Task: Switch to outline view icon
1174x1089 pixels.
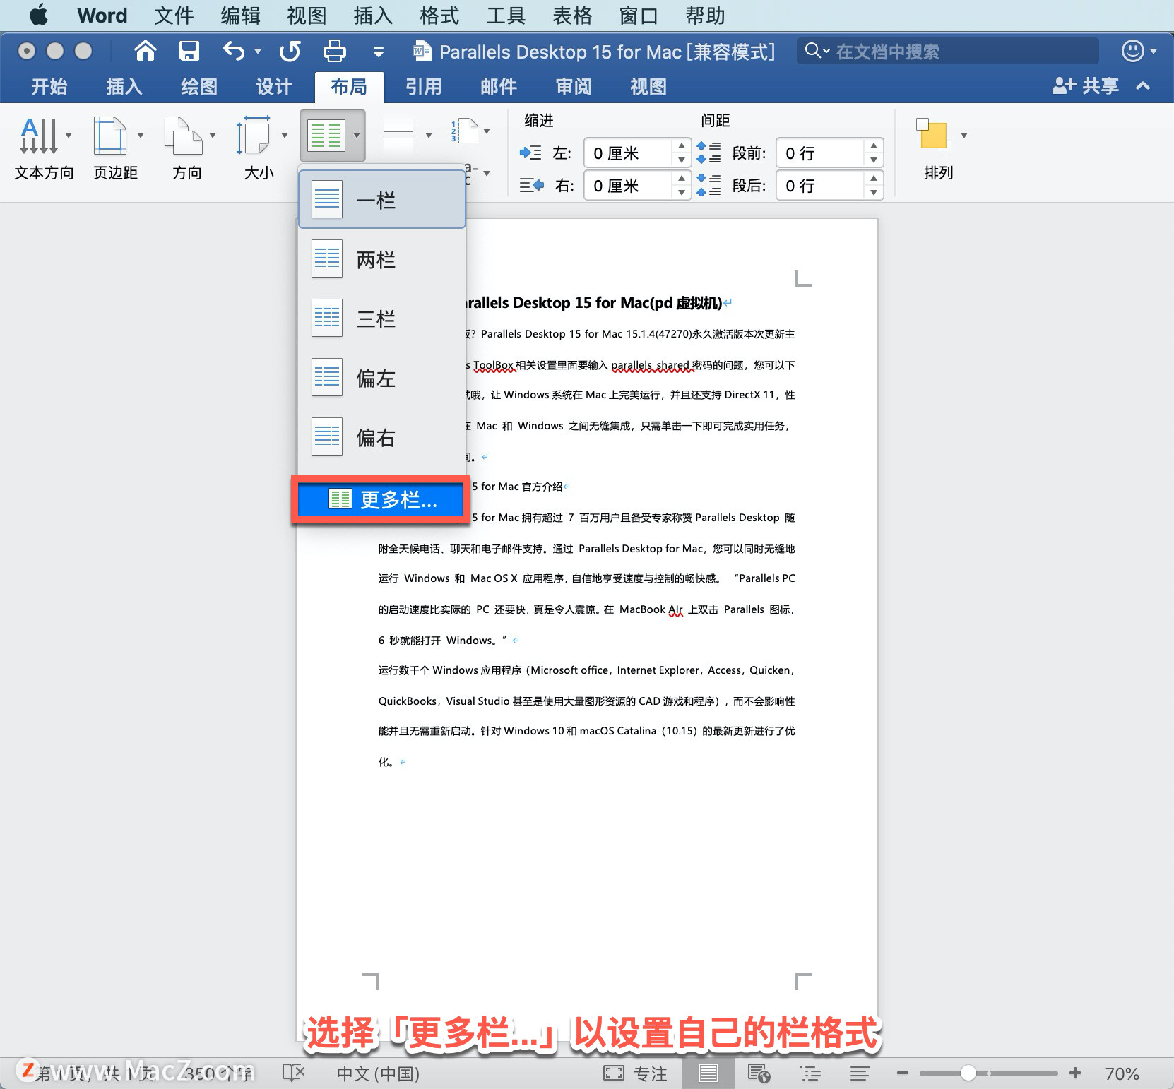Action: click(810, 1073)
